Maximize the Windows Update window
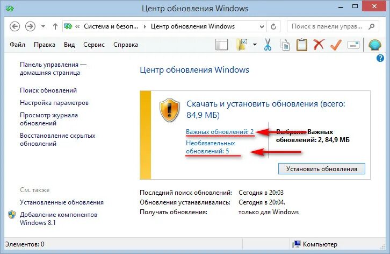This screenshot has height=254, width=390. [355, 7]
